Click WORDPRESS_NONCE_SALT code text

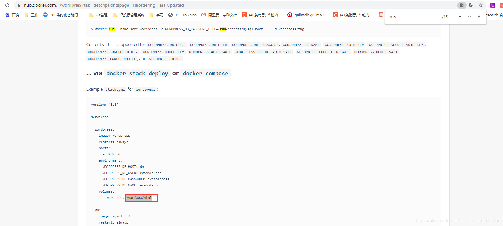pos(376,52)
